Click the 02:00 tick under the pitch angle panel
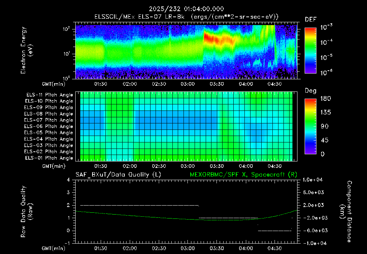This screenshot has height=254, width=367. (x=130, y=166)
